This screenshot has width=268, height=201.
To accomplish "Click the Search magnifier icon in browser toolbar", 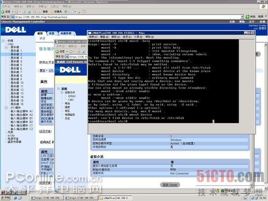I will point(41,12).
